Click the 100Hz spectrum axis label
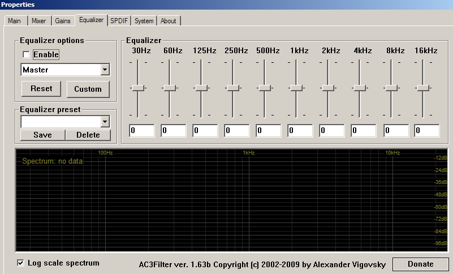Screen dimensions: 453x274 point(105,152)
